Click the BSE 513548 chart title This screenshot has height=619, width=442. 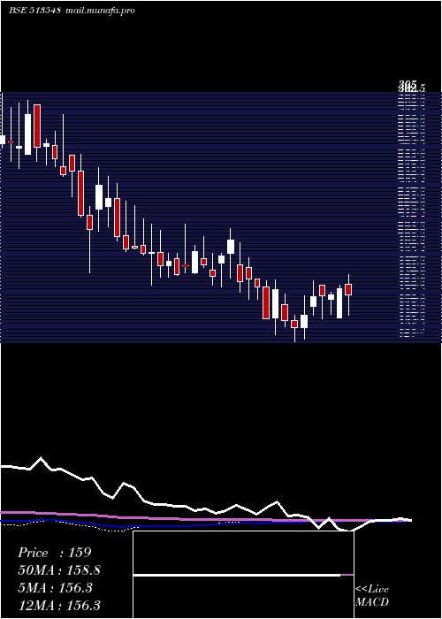coord(35,11)
